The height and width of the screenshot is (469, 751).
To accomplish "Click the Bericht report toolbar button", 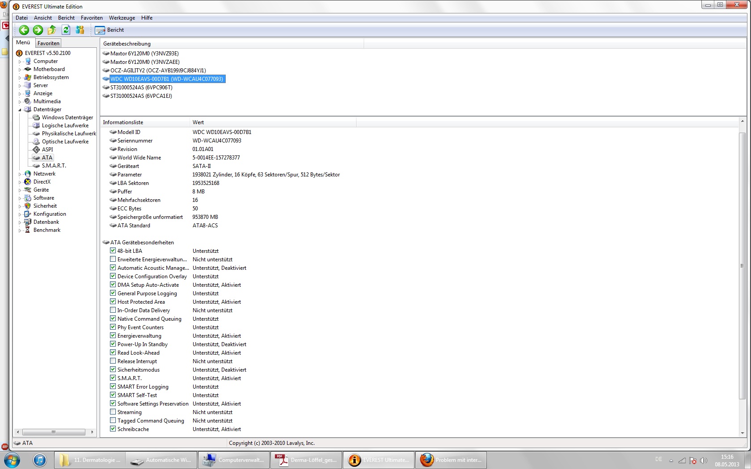I will pos(110,30).
